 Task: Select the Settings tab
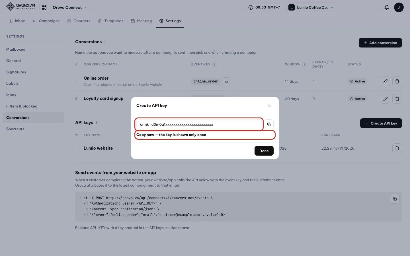tap(170, 21)
